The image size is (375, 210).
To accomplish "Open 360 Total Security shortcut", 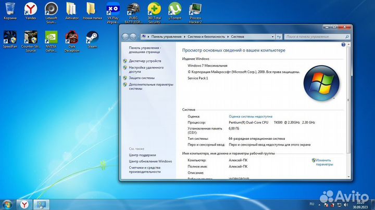I will [x=154, y=13].
